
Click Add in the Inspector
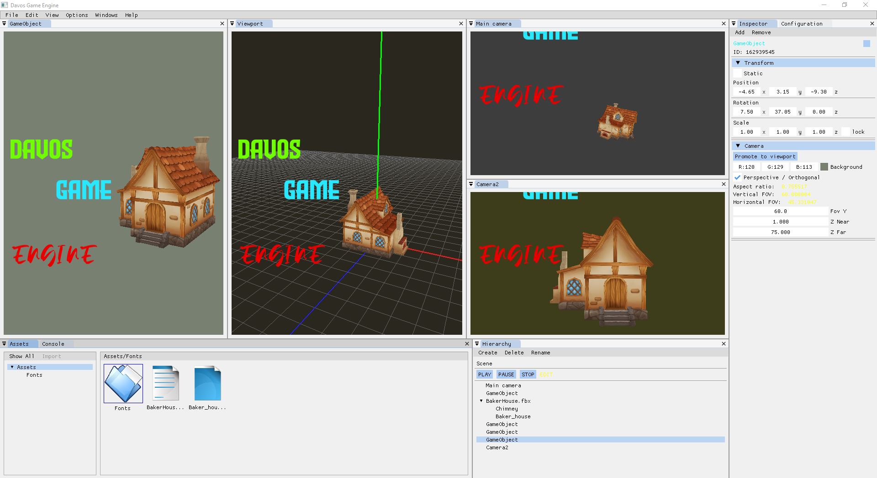click(740, 32)
